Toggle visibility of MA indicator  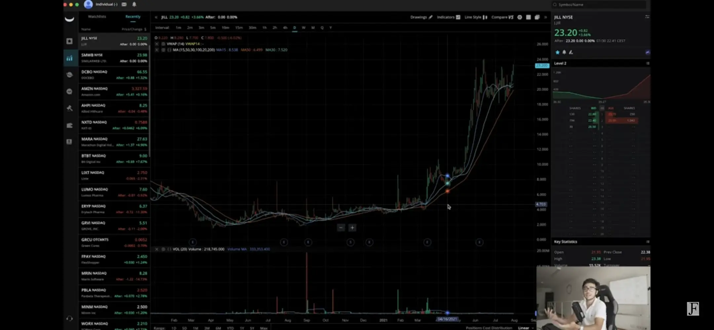[x=163, y=50]
